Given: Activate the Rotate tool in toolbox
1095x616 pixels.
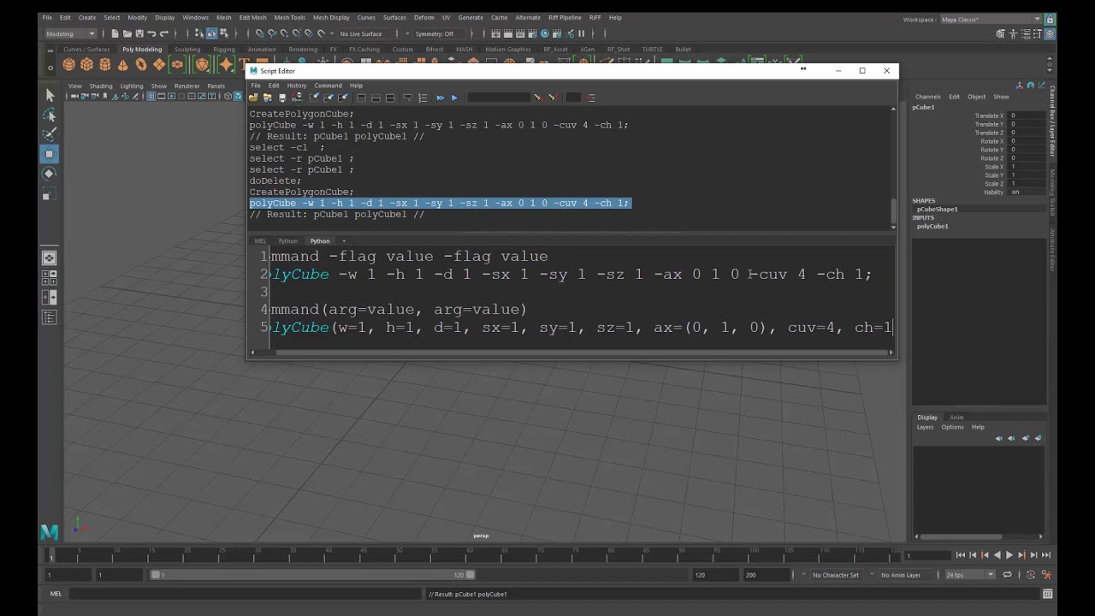Looking at the screenshot, I should (50, 174).
